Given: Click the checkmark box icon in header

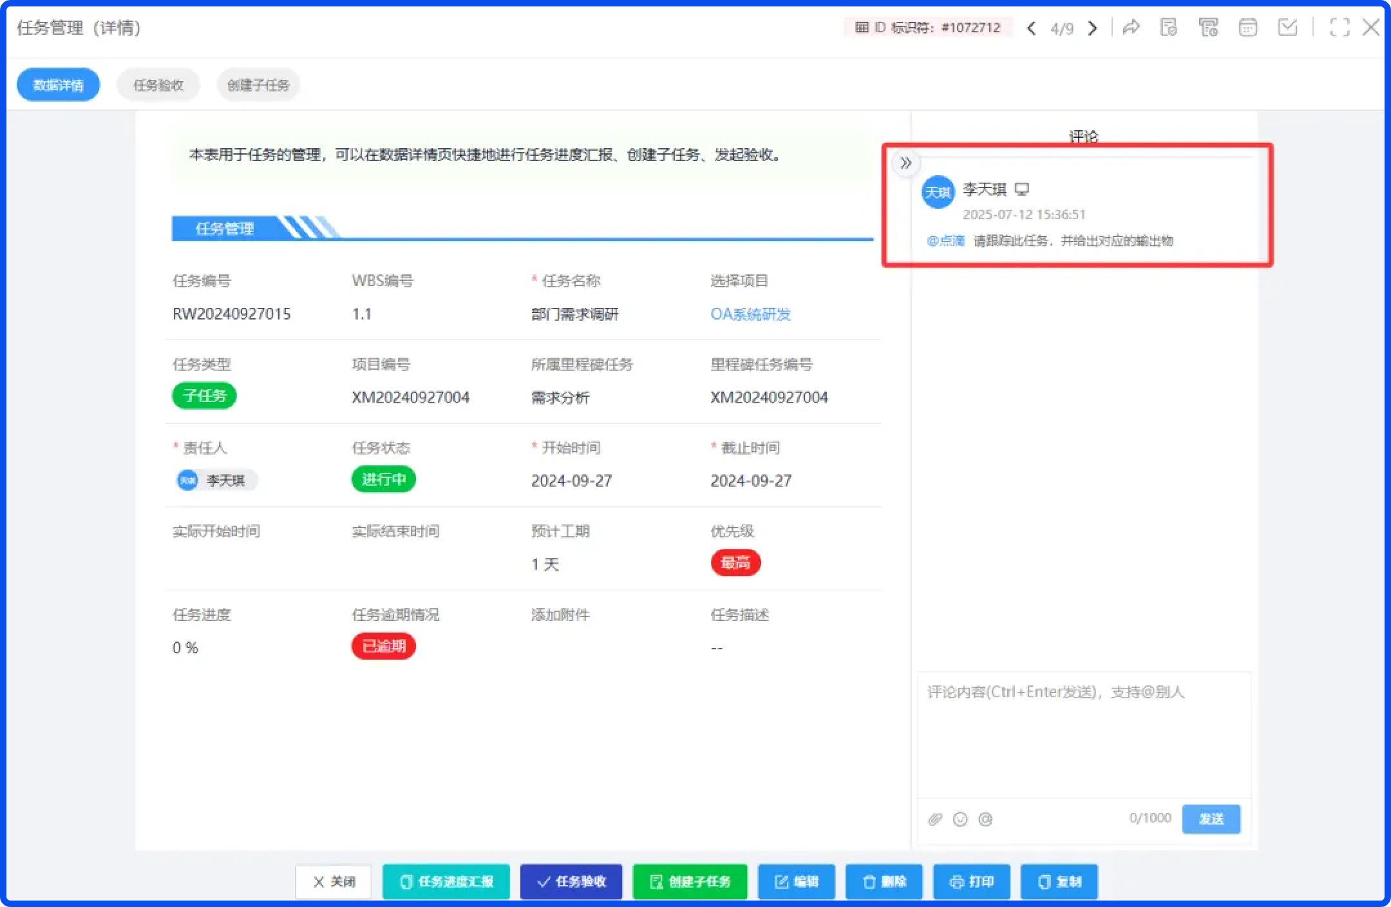Looking at the screenshot, I should 1287,28.
